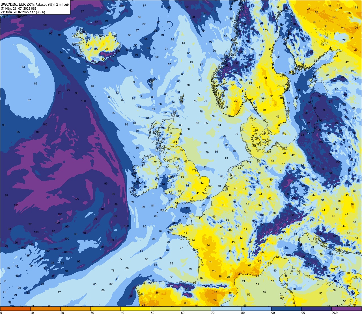The image size is (362, 315).
Task: Click the '0' label under the legend bar
Action: pos(1,313)
